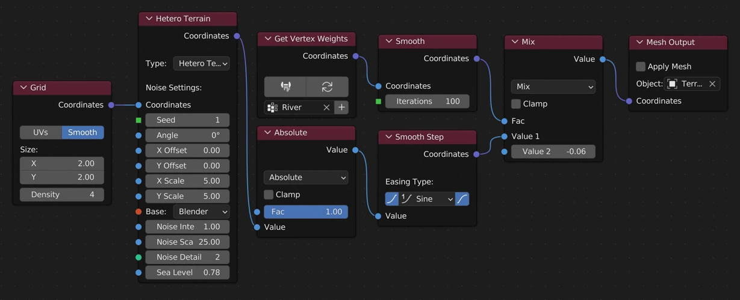Click the object icon in Mesh Output field
This screenshot has height=300, width=740.
(x=673, y=84)
